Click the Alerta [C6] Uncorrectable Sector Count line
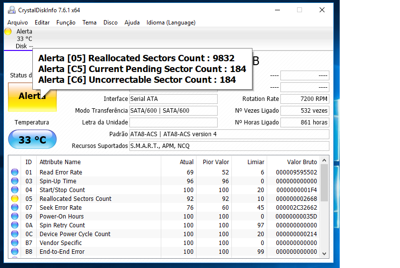 [x=137, y=80]
